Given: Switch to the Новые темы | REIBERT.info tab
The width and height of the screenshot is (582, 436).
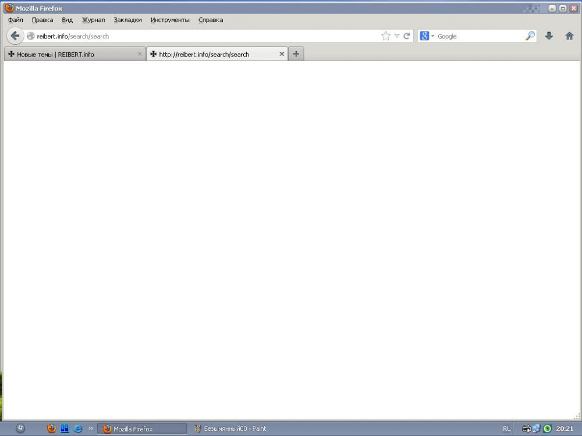Looking at the screenshot, I should [74, 54].
